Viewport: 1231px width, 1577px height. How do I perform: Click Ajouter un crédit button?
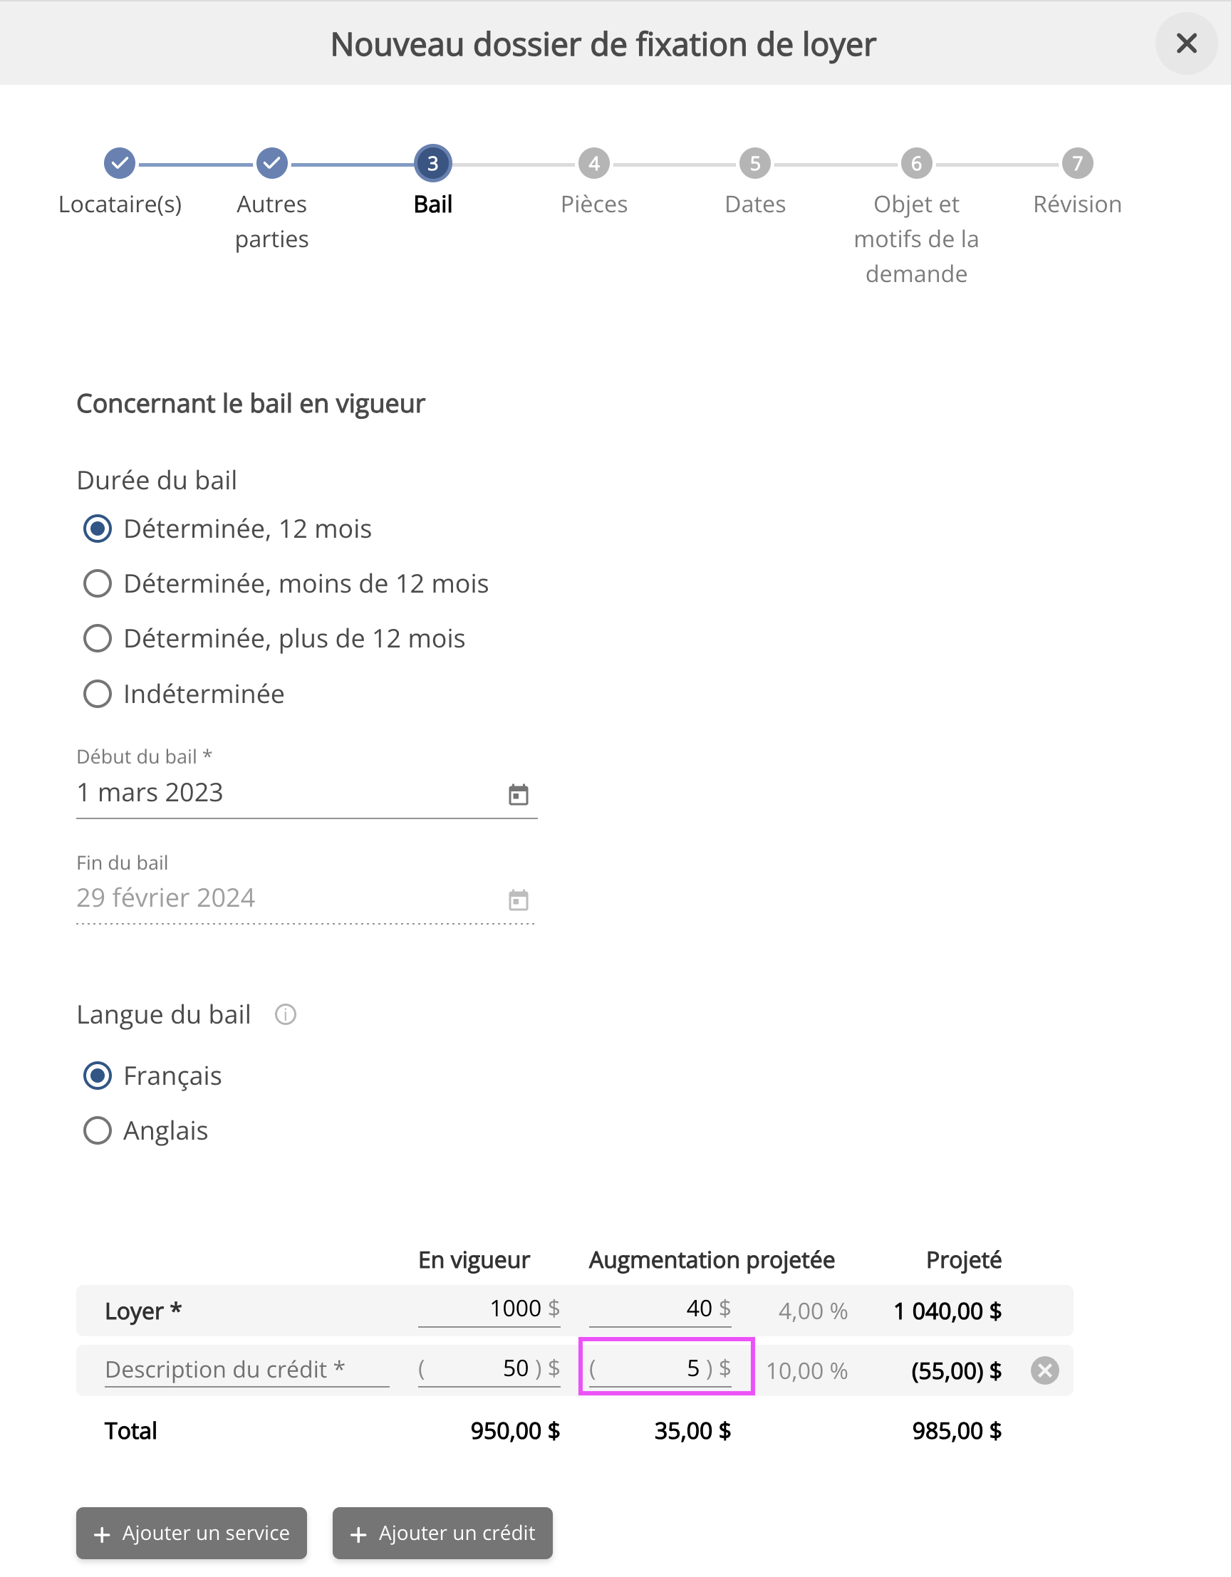pyautogui.click(x=442, y=1533)
